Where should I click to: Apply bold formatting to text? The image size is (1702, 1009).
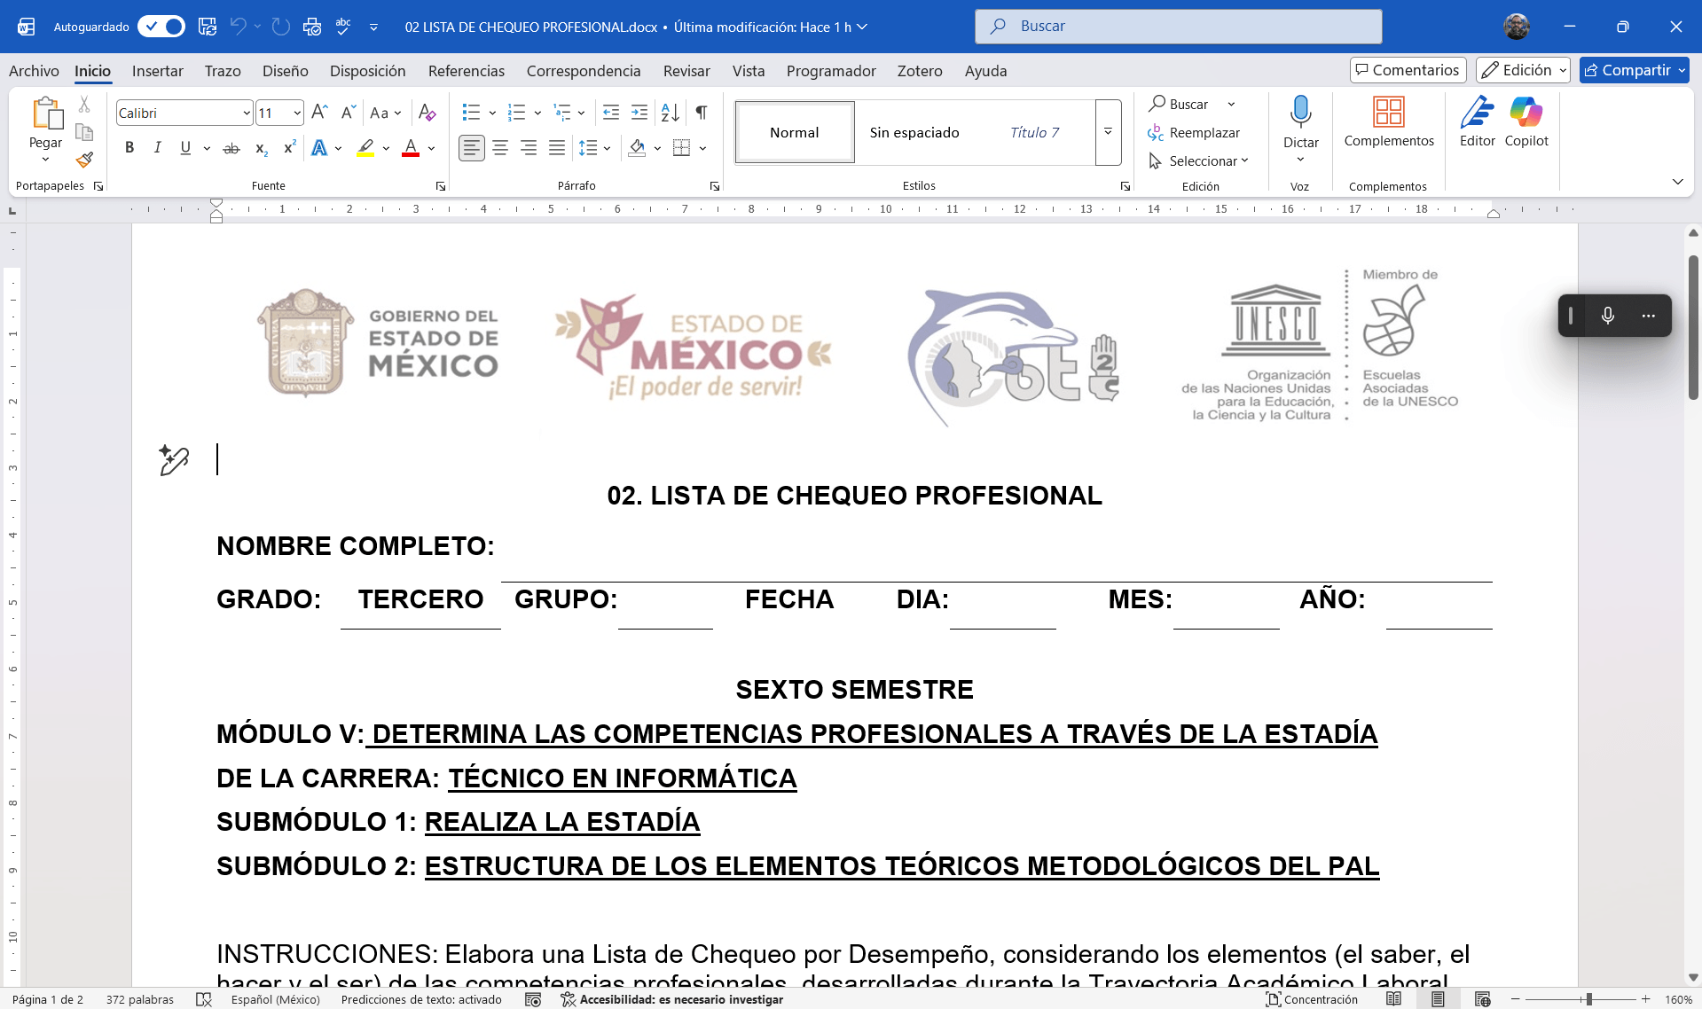pyautogui.click(x=129, y=148)
